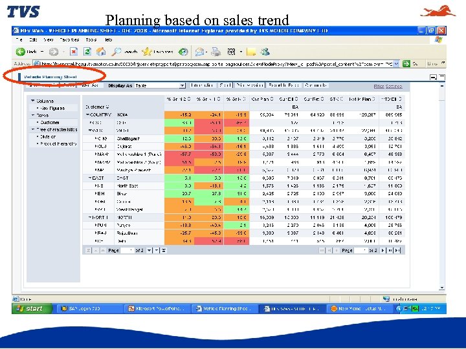This screenshot has height=349, width=466.
Task: Select Product Hierarchy under Free characteristics
Action: [58, 143]
